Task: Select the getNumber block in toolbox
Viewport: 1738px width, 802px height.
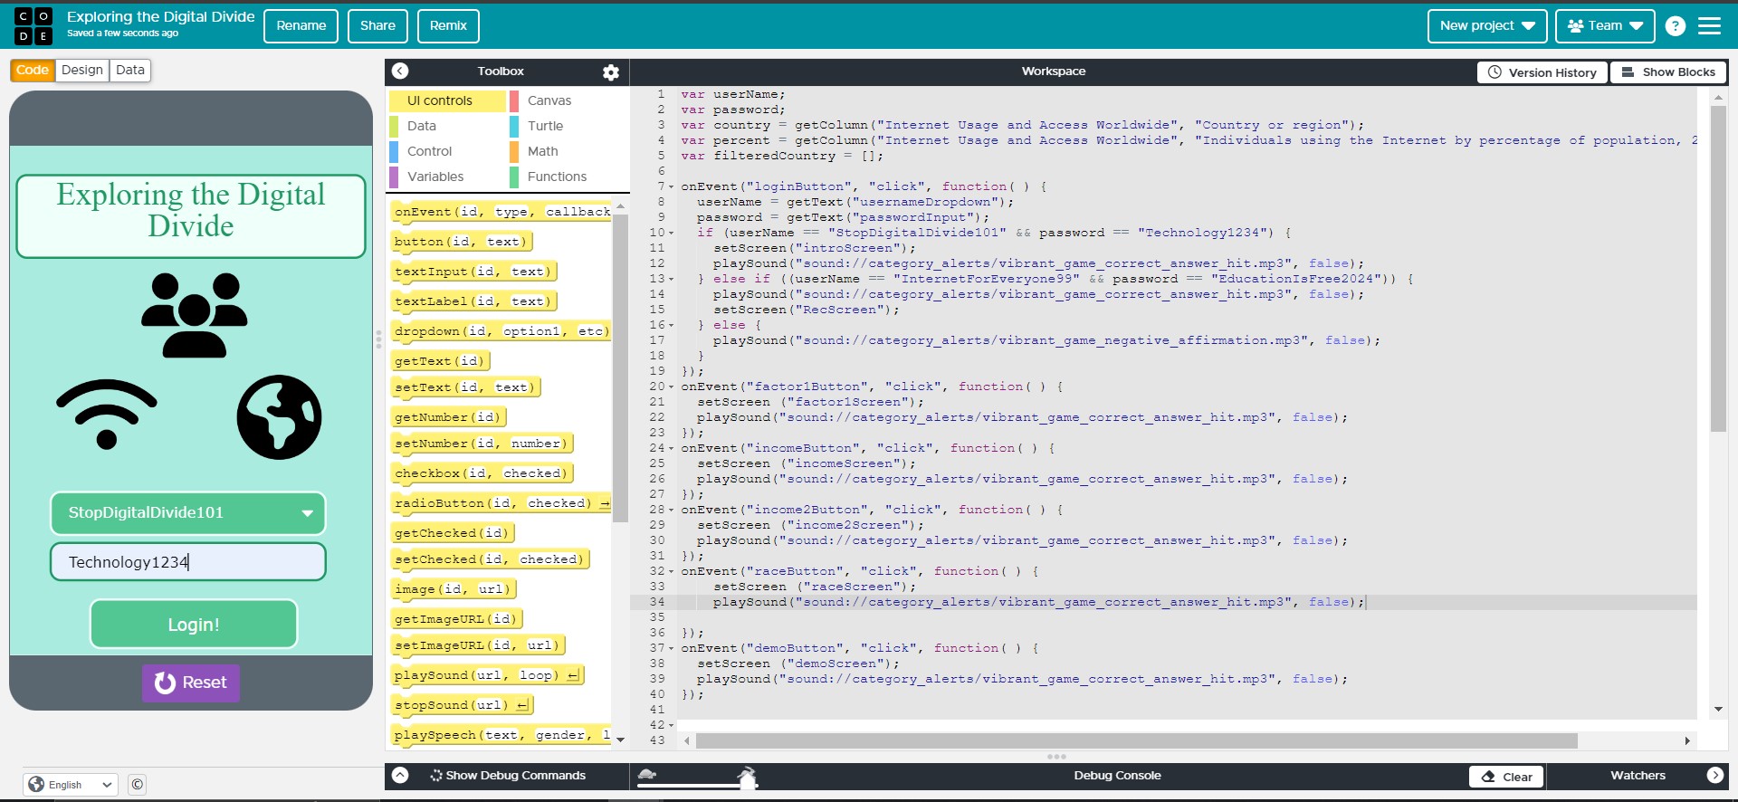Action: (x=448, y=417)
